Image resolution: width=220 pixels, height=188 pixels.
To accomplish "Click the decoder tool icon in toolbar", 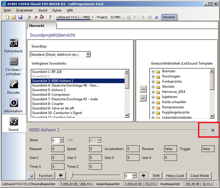I will coord(50,17).
